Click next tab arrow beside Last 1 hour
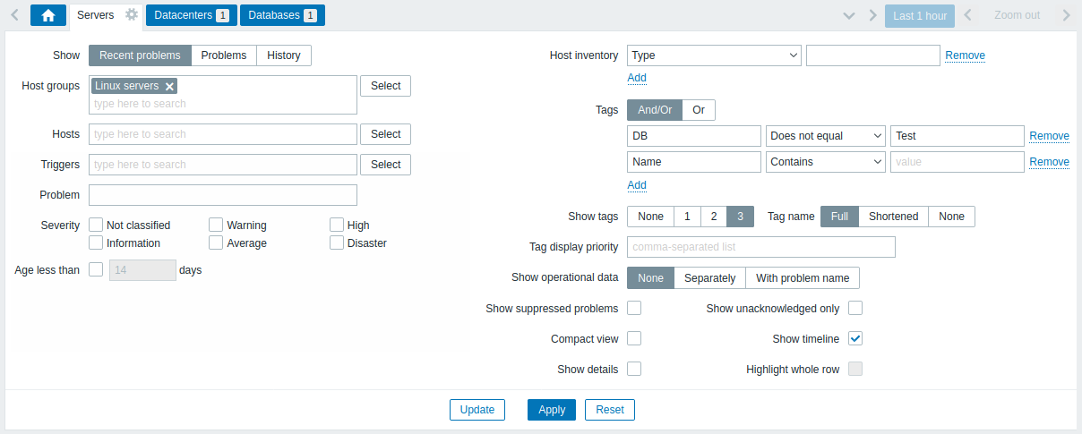1082x434 pixels. (872, 15)
